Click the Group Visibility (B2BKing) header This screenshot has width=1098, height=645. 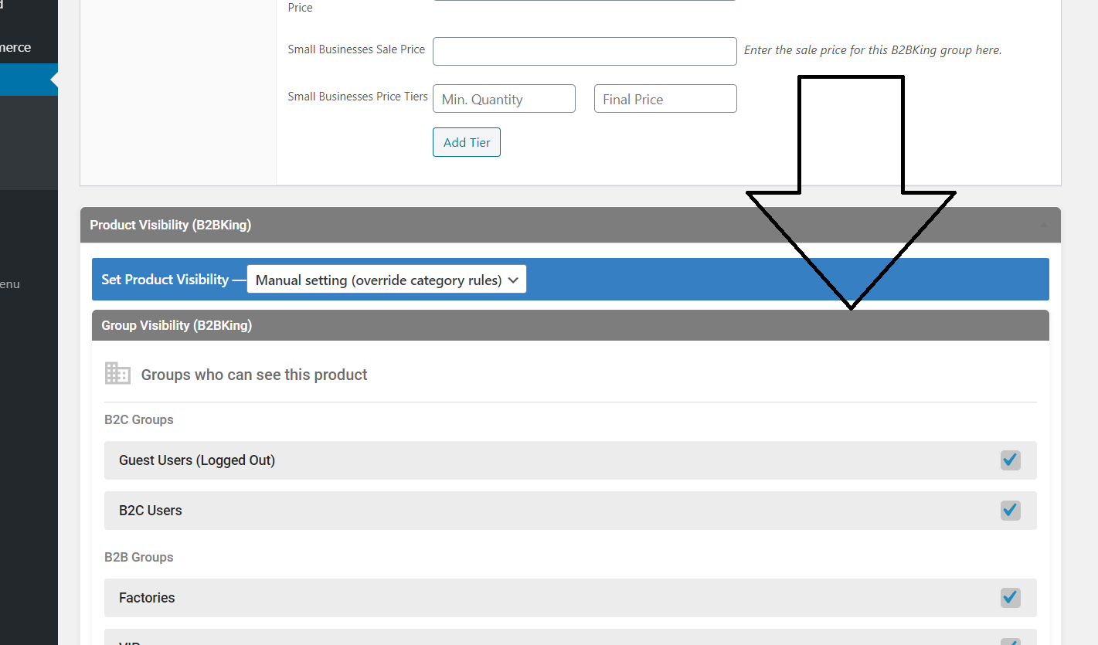click(570, 325)
